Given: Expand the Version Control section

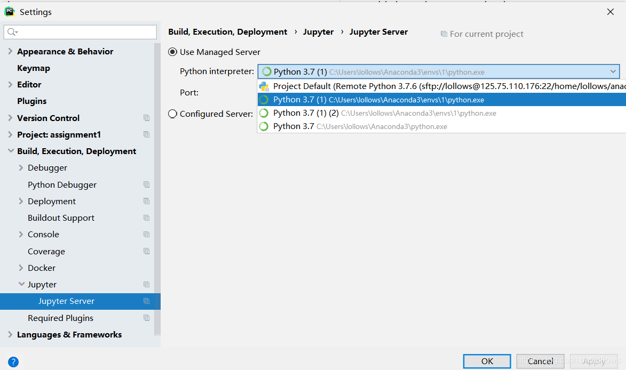Looking at the screenshot, I should tap(10, 118).
